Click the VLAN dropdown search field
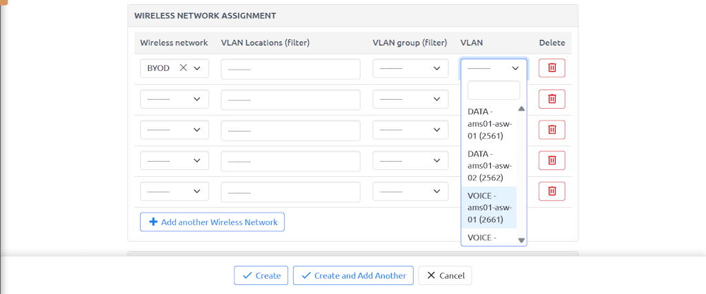Viewport: 706px width, 294px height. [x=494, y=90]
